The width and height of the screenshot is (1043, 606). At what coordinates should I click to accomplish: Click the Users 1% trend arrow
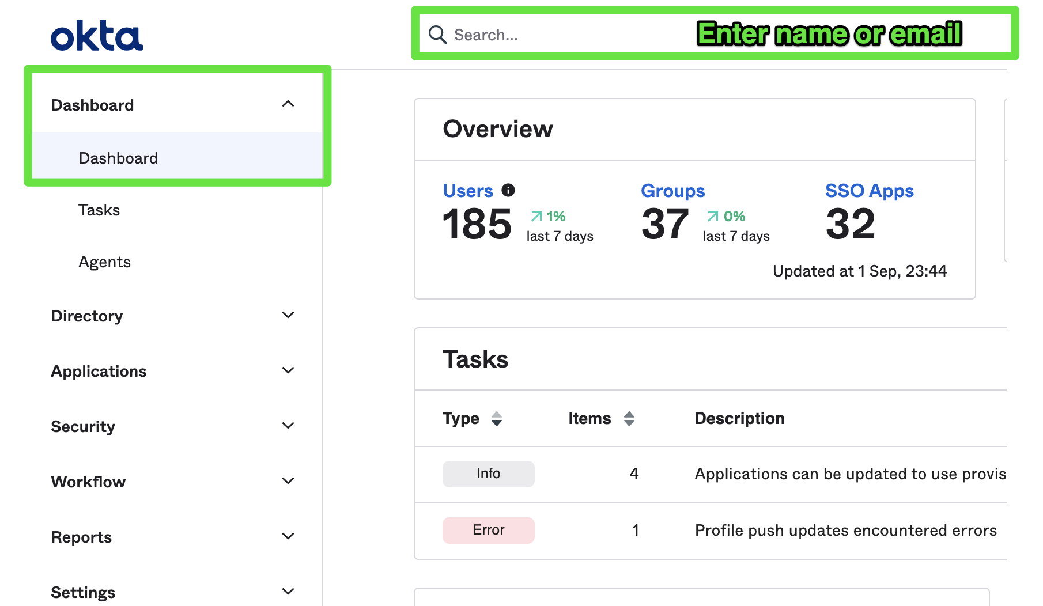tap(536, 217)
